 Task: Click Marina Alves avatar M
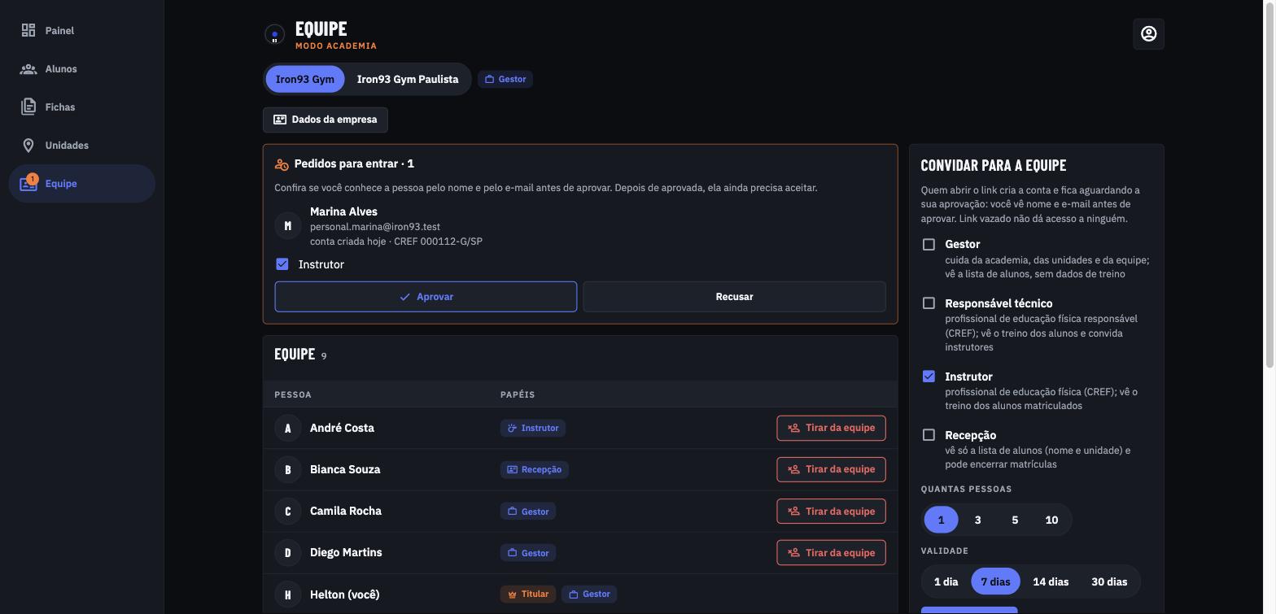(x=288, y=225)
